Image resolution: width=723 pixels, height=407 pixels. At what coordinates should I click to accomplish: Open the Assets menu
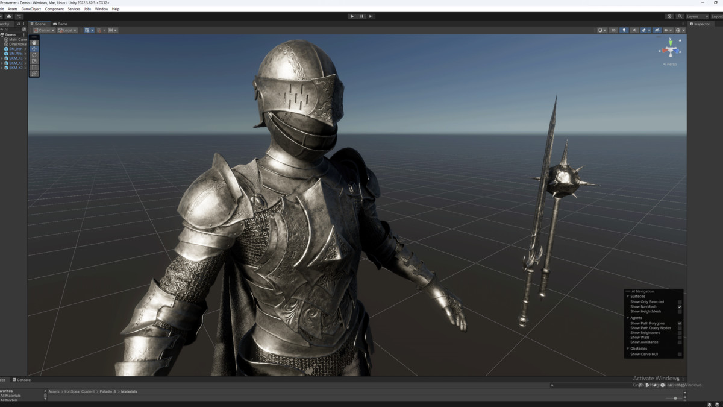tap(13, 9)
